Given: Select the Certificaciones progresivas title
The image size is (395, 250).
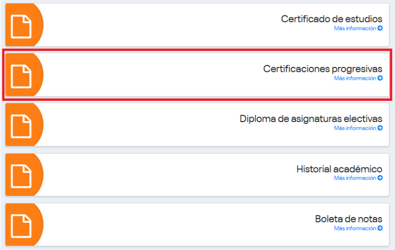Looking at the screenshot, I should pyautogui.click(x=323, y=69).
